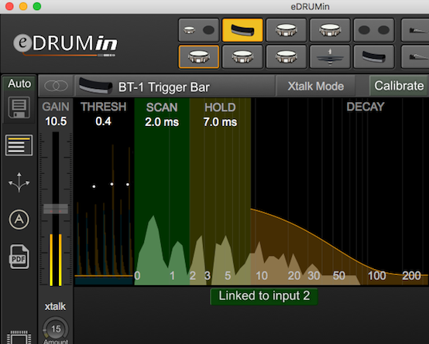The image size is (429, 344).
Task: Click the HOLD value 7.0 ms
Action: 220,122
